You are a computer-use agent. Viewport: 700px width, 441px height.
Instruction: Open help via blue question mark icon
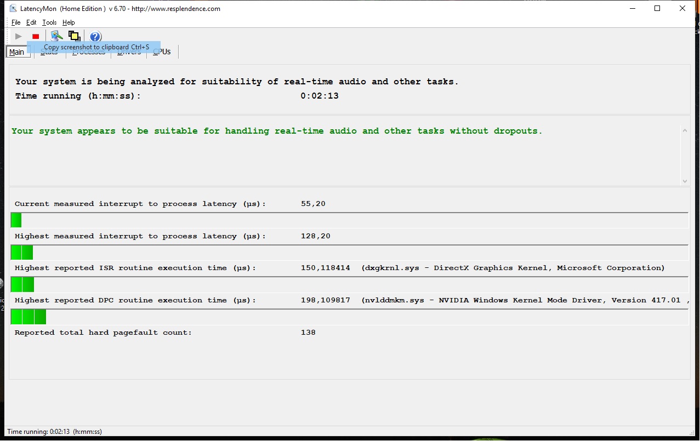pyautogui.click(x=95, y=37)
